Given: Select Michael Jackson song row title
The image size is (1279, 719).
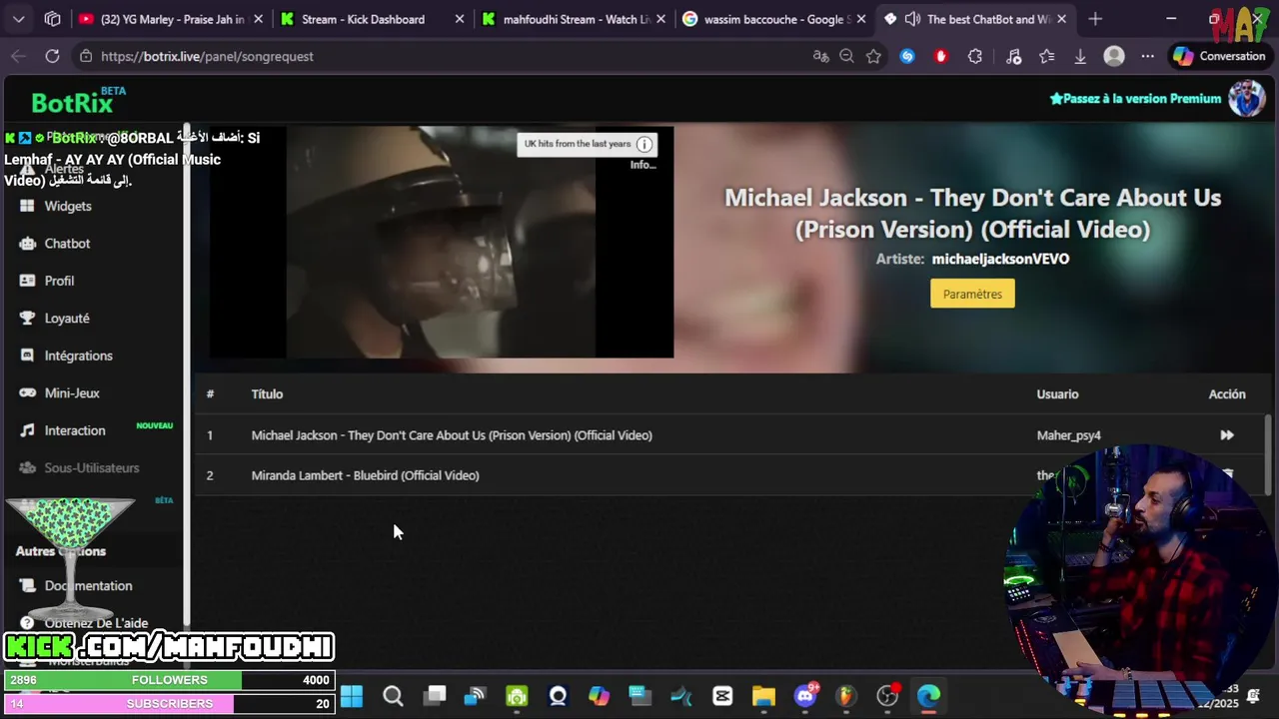Looking at the screenshot, I should pos(452,435).
